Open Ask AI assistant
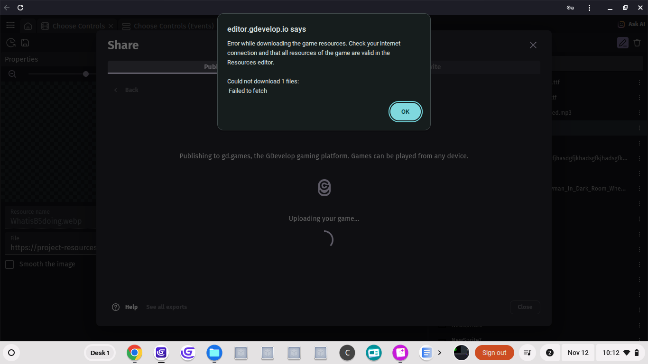Viewport: 648px width, 364px height. 631,24
